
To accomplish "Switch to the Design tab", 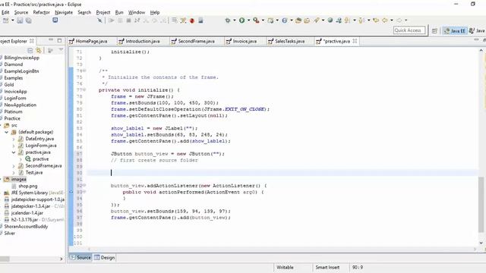I will tap(105, 258).
